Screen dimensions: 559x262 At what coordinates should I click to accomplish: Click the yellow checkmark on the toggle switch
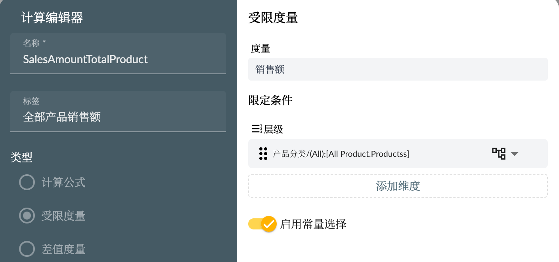tap(269, 224)
